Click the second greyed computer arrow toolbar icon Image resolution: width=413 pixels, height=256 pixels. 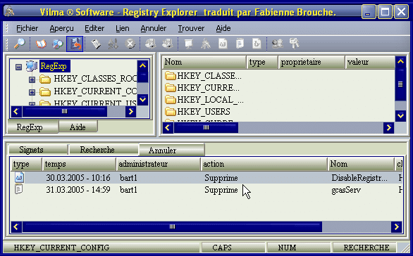(168, 44)
